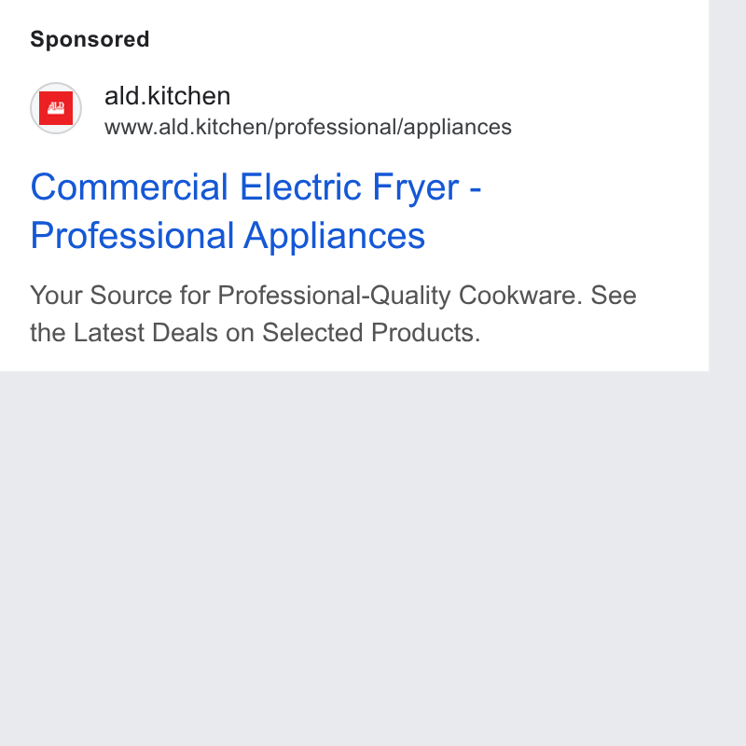Click the professional segment of the URL
Viewport: 746px width, 746px height.
pos(336,128)
